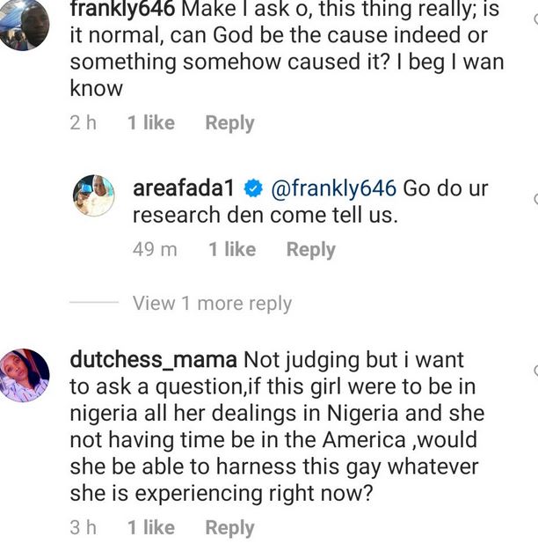View "1 like" on dutchess_mama's comment
The image size is (538, 544).
tap(150, 528)
